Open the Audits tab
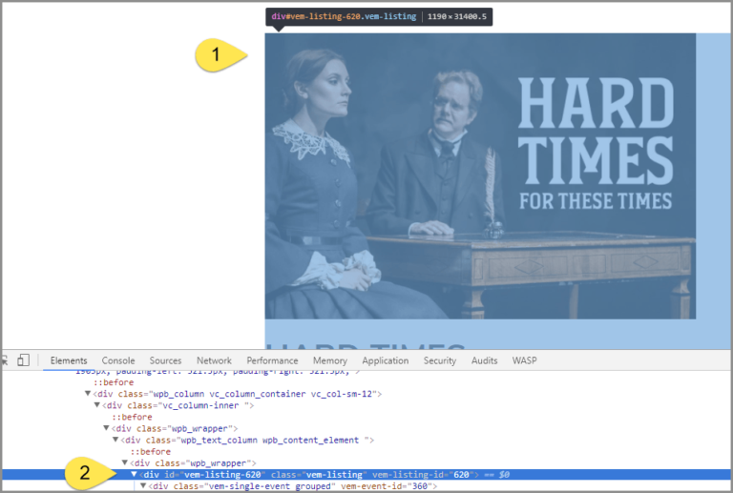Image resolution: width=733 pixels, height=493 pixels. [x=485, y=360]
